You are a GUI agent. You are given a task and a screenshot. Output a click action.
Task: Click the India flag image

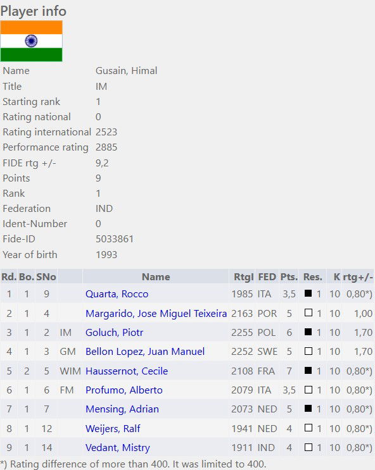click(x=31, y=41)
